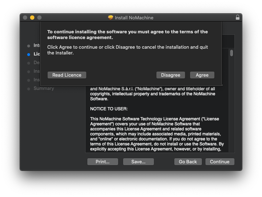The image size is (262, 197).
Task: Click the blue Licence step bullet
Action: coord(29,54)
